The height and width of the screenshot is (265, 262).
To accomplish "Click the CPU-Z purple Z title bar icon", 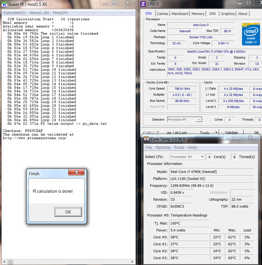I will click(x=143, y=4).
